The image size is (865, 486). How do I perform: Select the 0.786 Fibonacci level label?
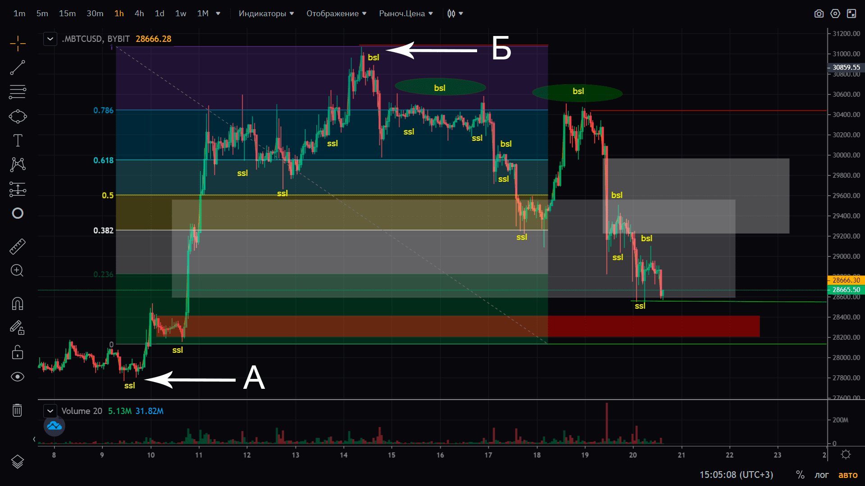click(103, 110)
